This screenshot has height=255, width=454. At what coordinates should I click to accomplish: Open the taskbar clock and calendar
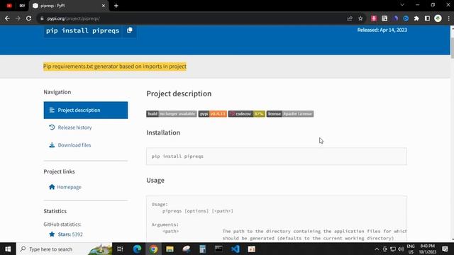pos(427,249)
